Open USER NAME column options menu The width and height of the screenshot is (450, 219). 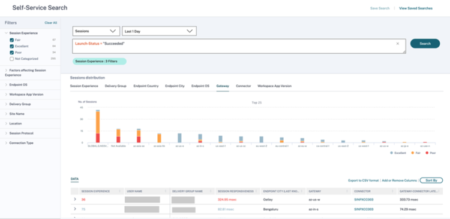click(166, 191)
